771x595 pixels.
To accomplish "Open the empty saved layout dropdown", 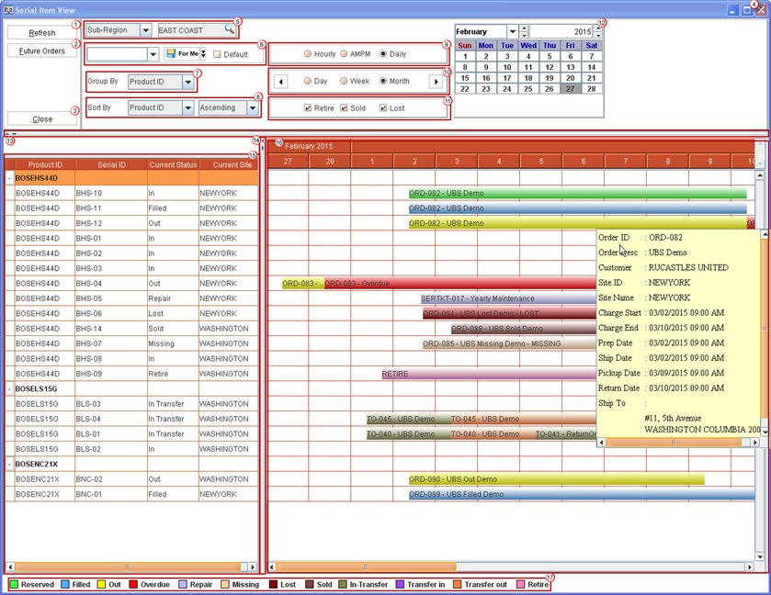I will (153, 53).
